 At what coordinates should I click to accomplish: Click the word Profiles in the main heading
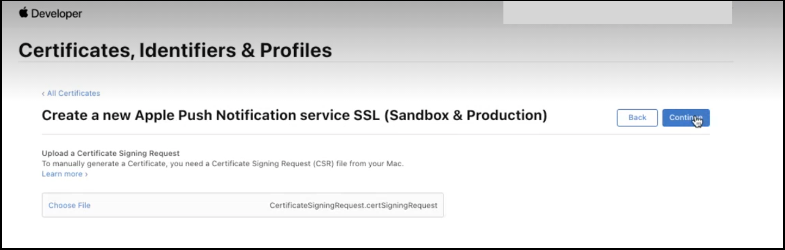296,51
